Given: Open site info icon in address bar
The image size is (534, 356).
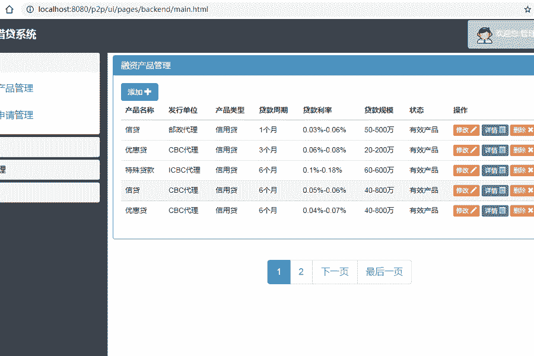Looking at the screenshot, I should [30, 9].
